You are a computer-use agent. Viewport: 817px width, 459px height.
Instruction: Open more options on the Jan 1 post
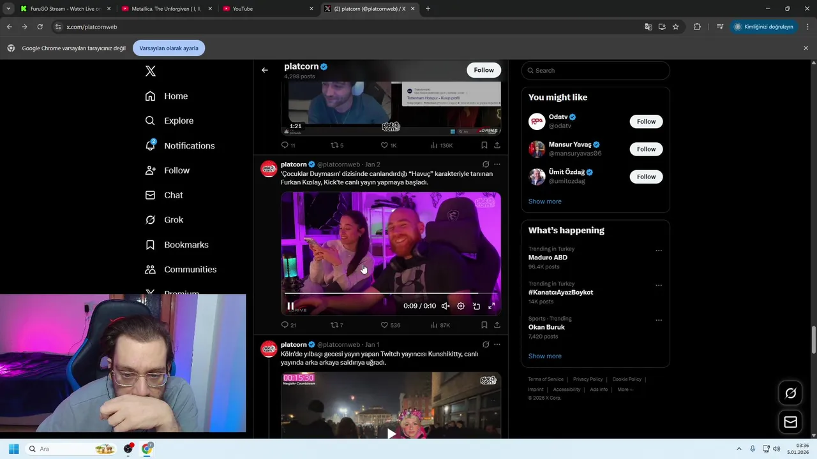(x=497, y=345)
